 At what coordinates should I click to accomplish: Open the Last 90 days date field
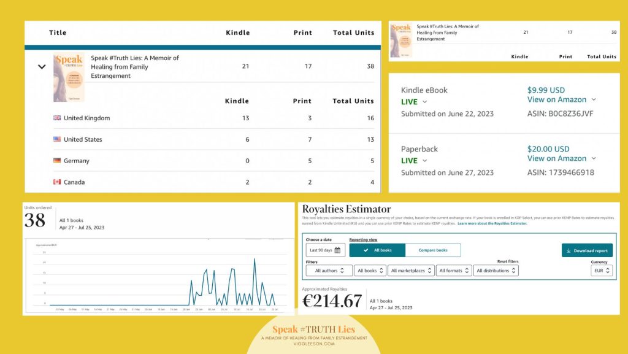click(325, 250)
